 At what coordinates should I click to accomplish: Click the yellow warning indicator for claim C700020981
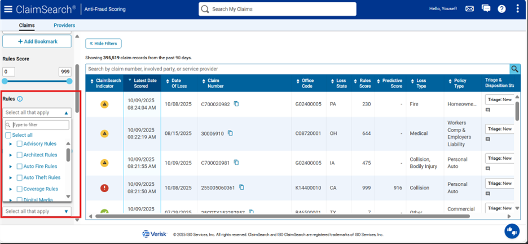tap(104, 163)
